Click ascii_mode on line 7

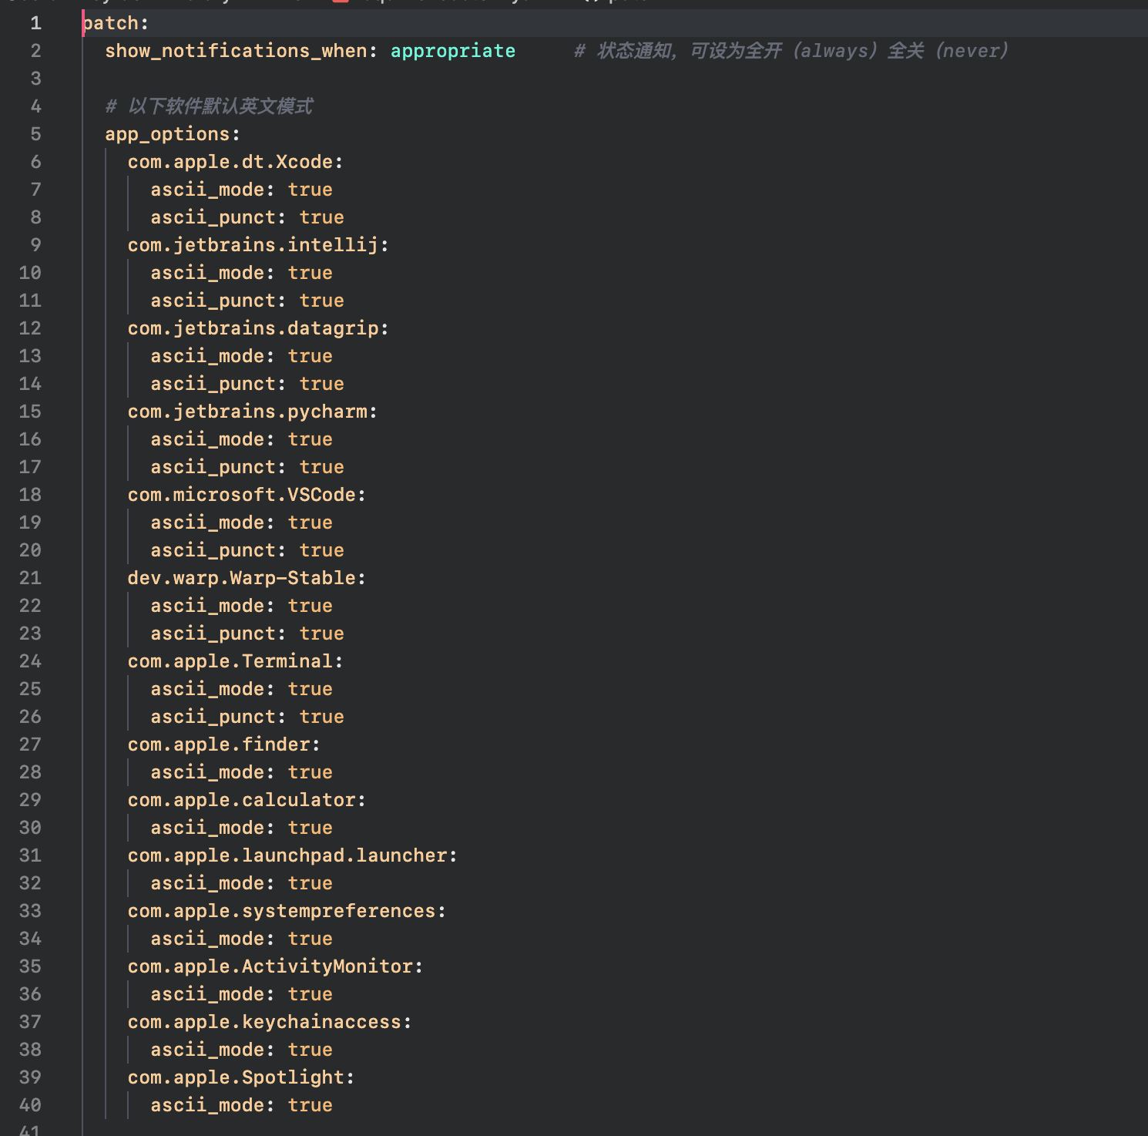click(213, 190)
